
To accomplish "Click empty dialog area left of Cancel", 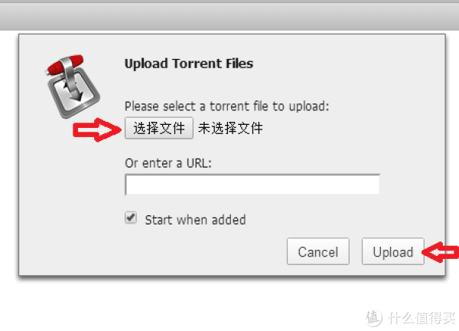I will 176,251.
